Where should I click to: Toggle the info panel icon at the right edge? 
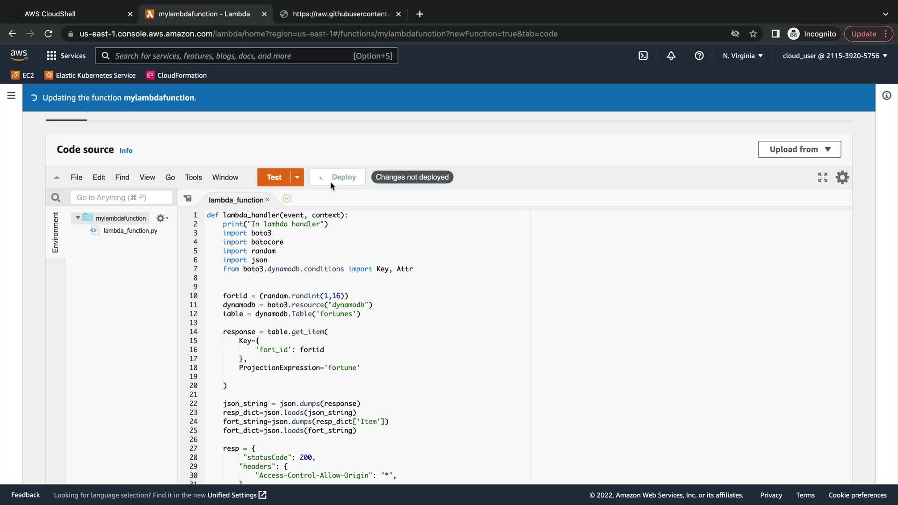pos(886,96)
